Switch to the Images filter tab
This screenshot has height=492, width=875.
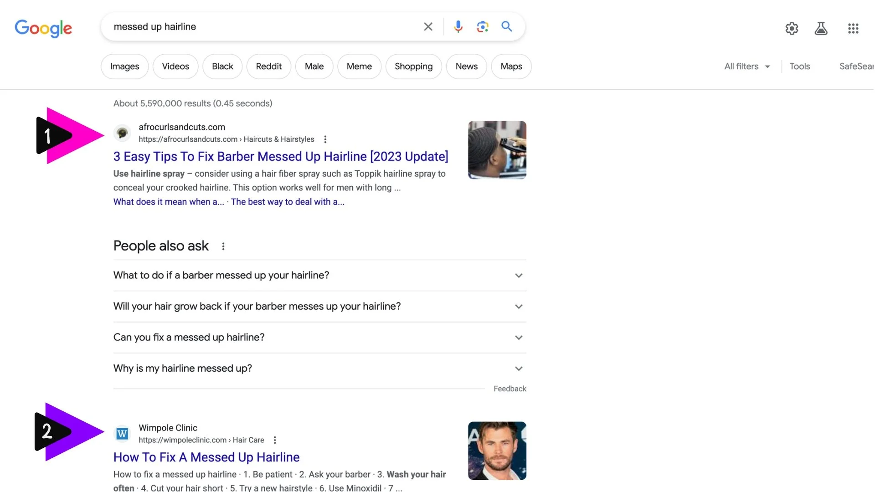point(124,67)
